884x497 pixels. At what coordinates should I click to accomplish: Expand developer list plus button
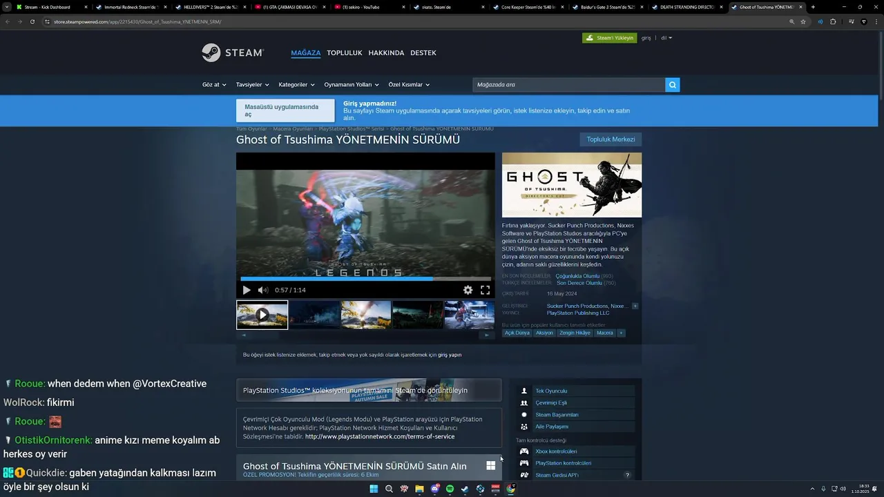pos(635,306)
